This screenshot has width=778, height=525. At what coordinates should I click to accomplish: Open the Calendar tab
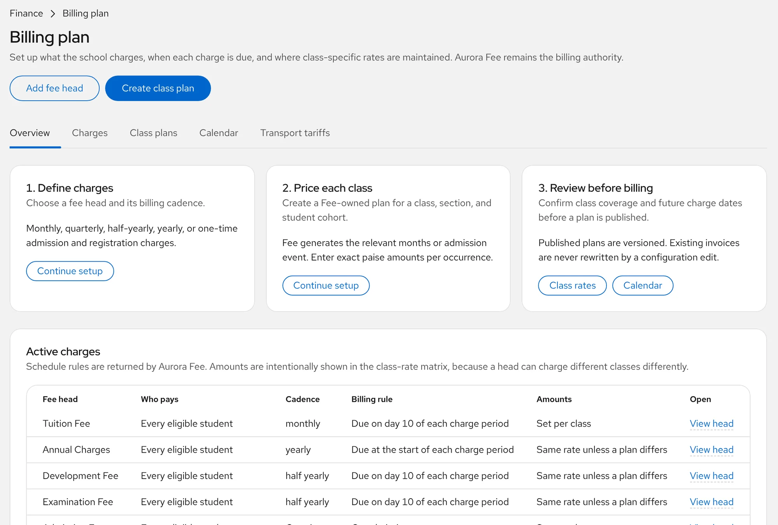219,133
